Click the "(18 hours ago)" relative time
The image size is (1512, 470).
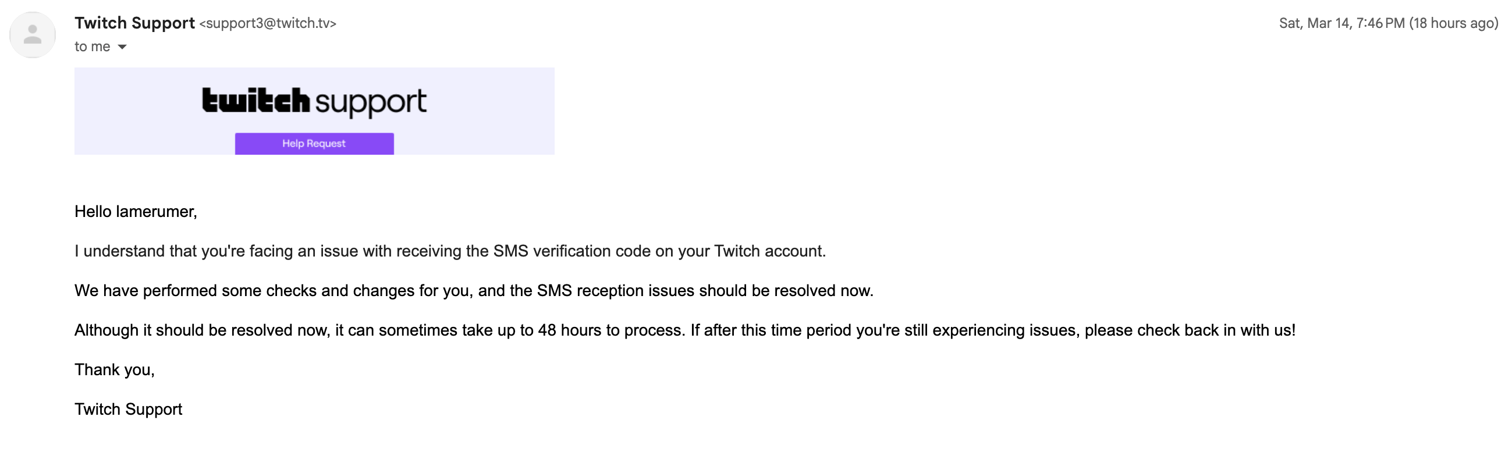(1453, 23)
